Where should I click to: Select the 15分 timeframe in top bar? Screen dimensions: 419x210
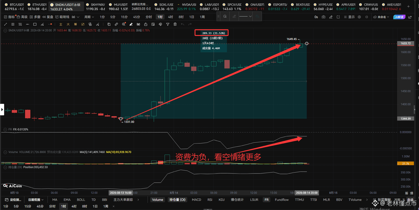point(124,17)
